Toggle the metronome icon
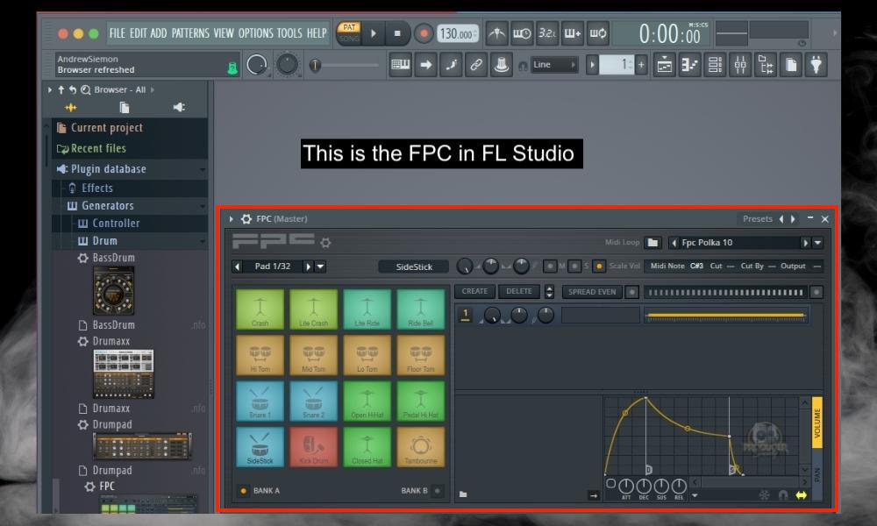This screenshot has height=526, width=877. click(x=496, y=33)
